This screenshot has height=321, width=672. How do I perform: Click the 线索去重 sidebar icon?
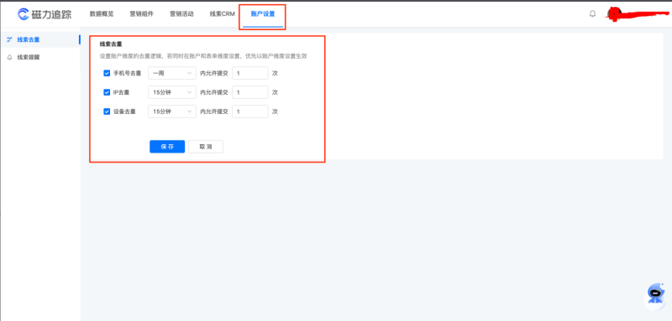(x=9, y=39)
